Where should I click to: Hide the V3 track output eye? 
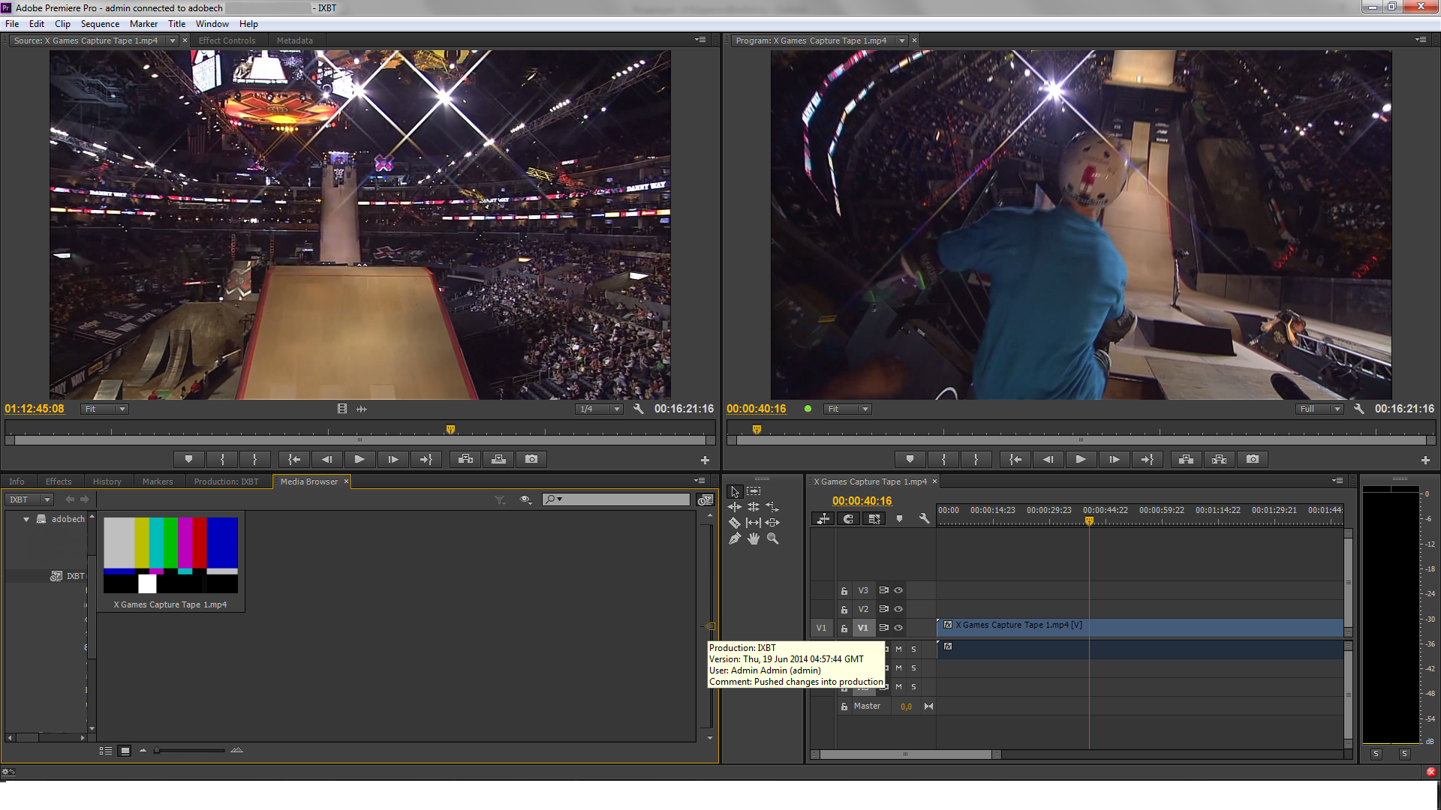pyautogui.click(x=898, y=590)
